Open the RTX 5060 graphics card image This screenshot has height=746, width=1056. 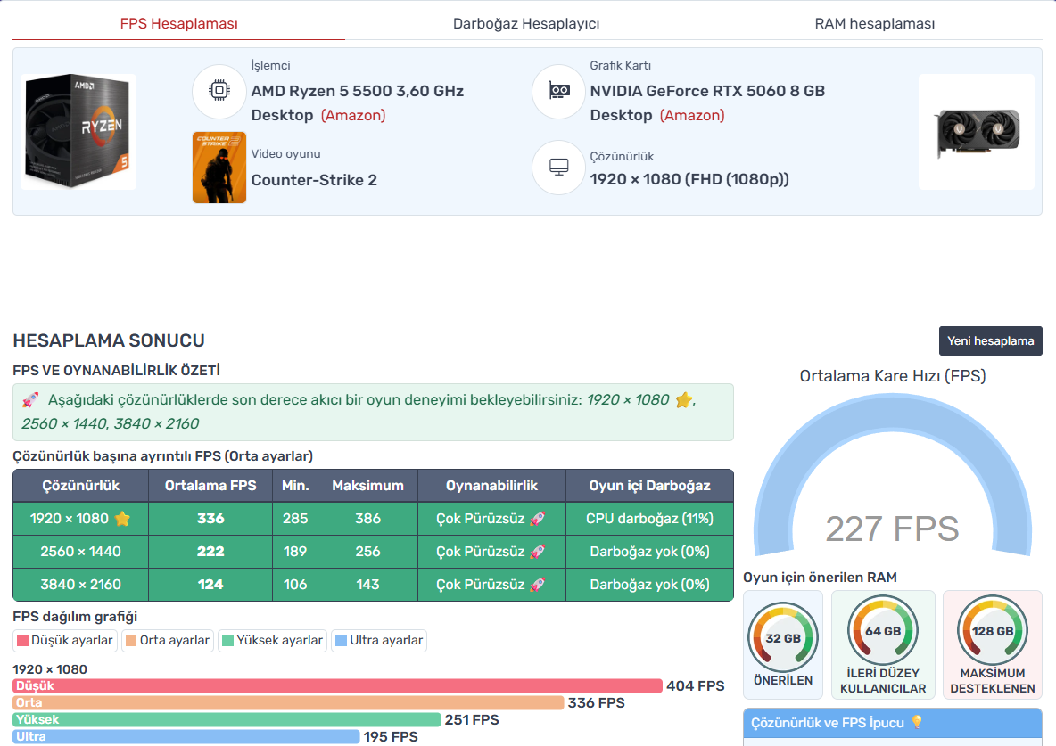tap(976, 132)
